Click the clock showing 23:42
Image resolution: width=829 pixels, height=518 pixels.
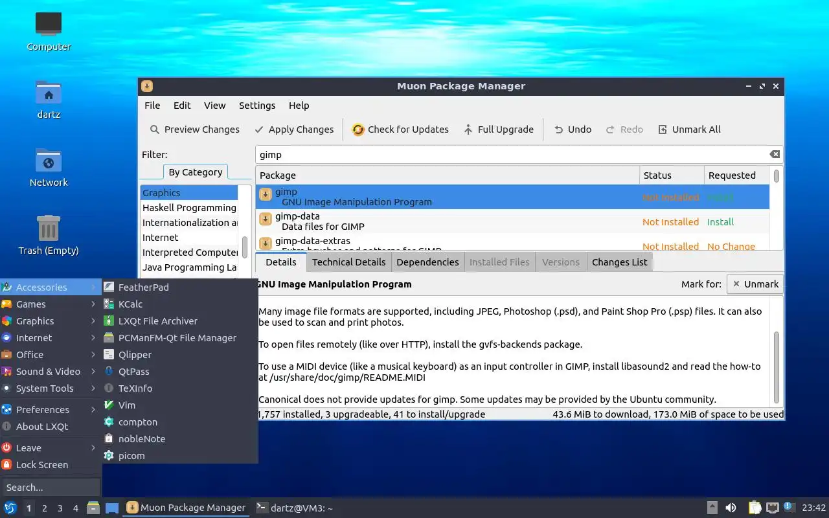point(814,508)
